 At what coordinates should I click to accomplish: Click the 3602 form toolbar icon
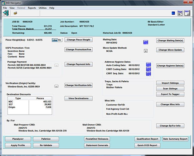(187, 13)
